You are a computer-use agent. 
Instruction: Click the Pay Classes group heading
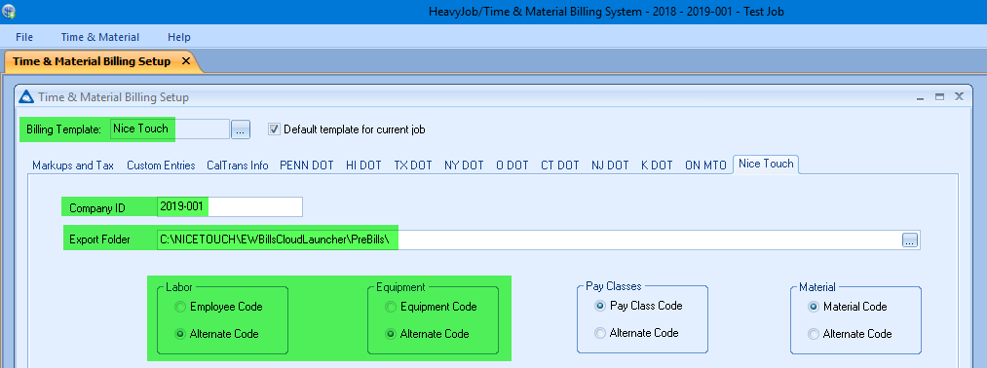click(x=614, y=286)
